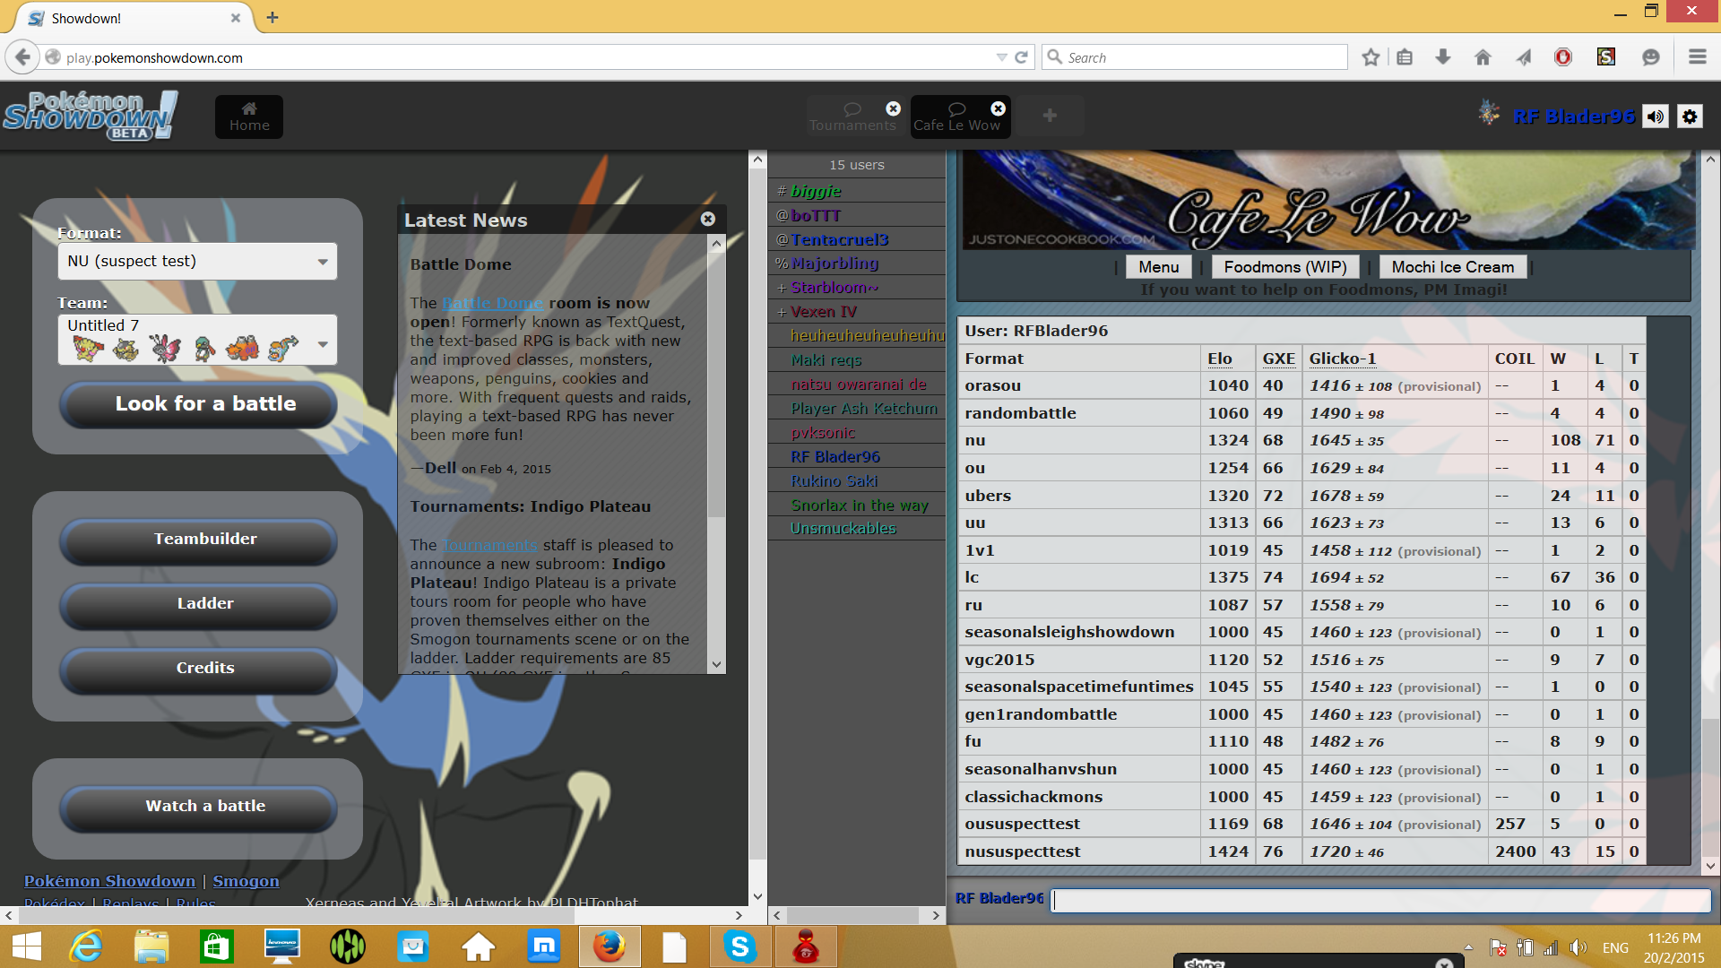This screenshot has width=1721, height=968.
Task: Close the Cafe Le Wow room tab
Action: point(998,108)
